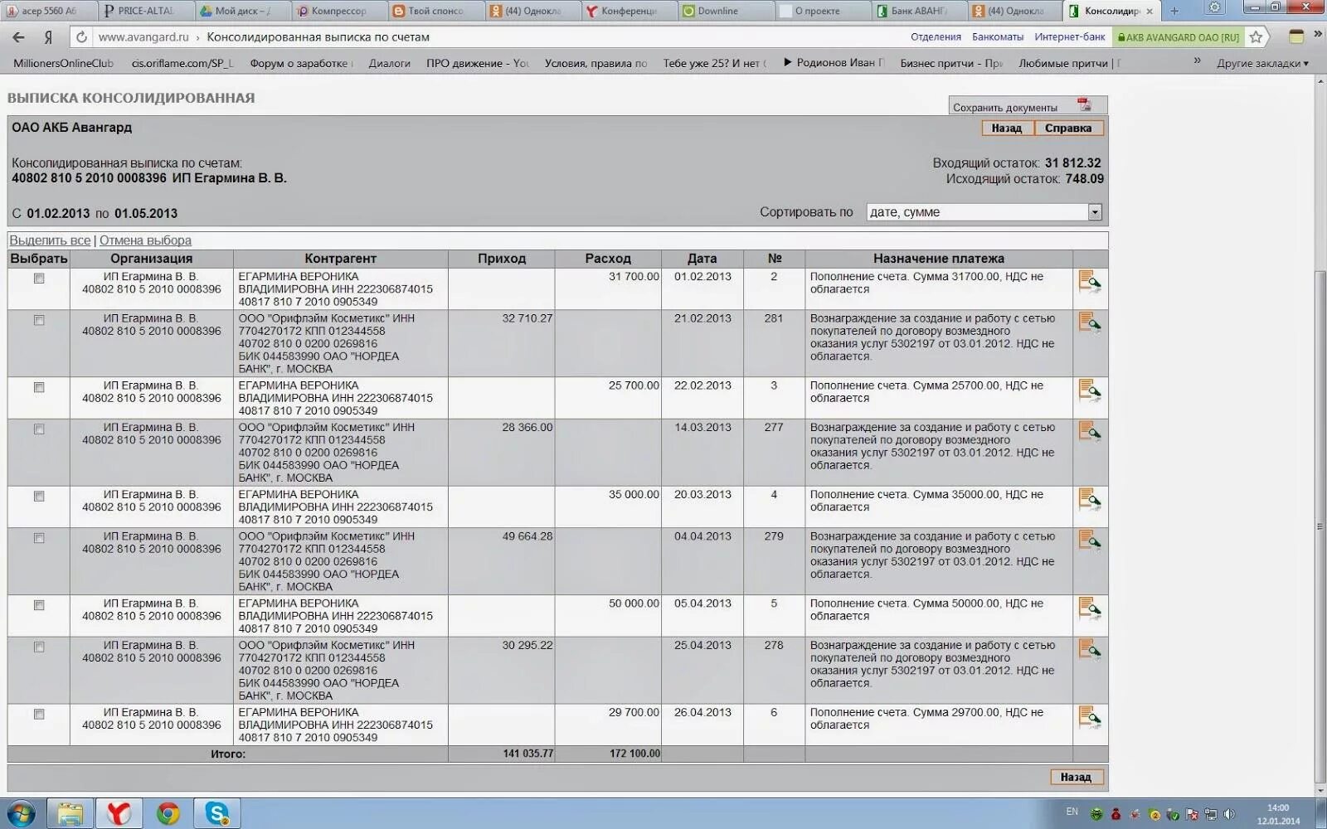Tick checkbox for payment number 279
Viewport: 1327px width, 829px height.
click(39, 538)
